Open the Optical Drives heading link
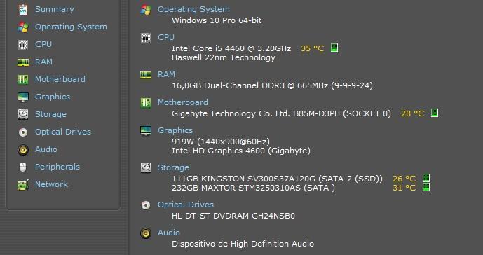This screenshot has width=483, height=255. pyautogui.click(x=186, y=205)
